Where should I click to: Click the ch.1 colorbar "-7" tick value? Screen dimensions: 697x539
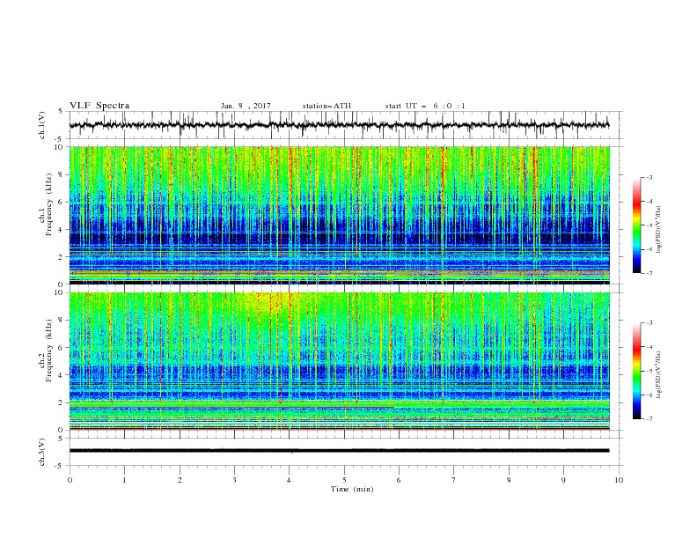(649, 273)
